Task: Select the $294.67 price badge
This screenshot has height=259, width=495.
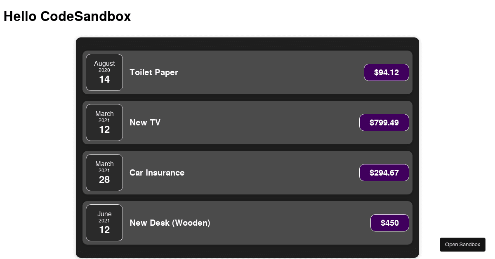Action: point(384,173)
